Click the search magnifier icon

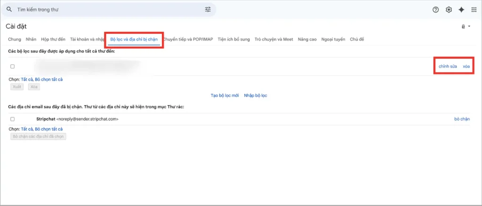tap(9, 9)
